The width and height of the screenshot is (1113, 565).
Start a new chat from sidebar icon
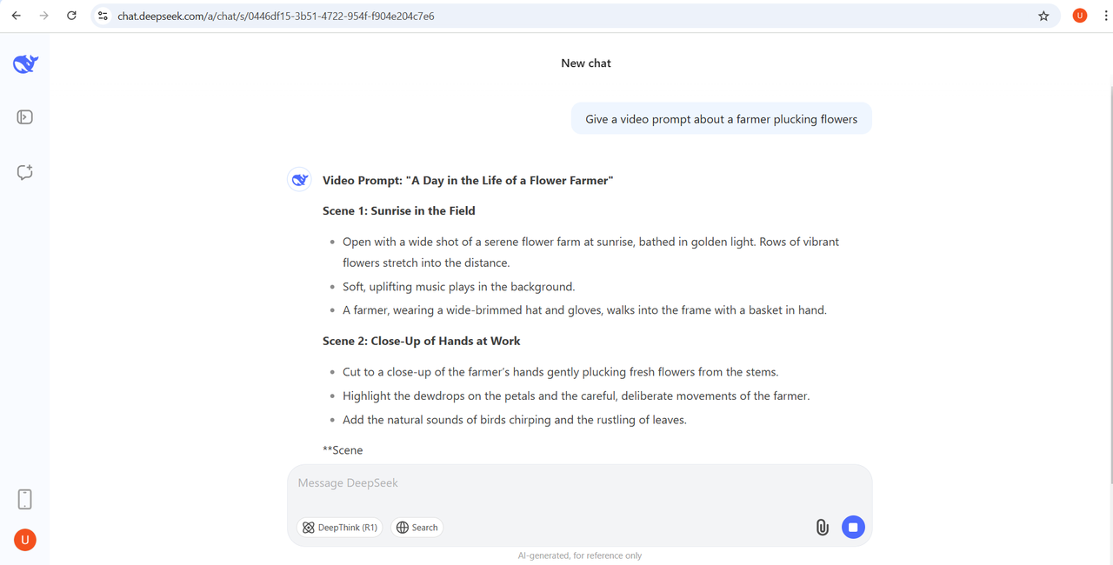tap(25, 172)
